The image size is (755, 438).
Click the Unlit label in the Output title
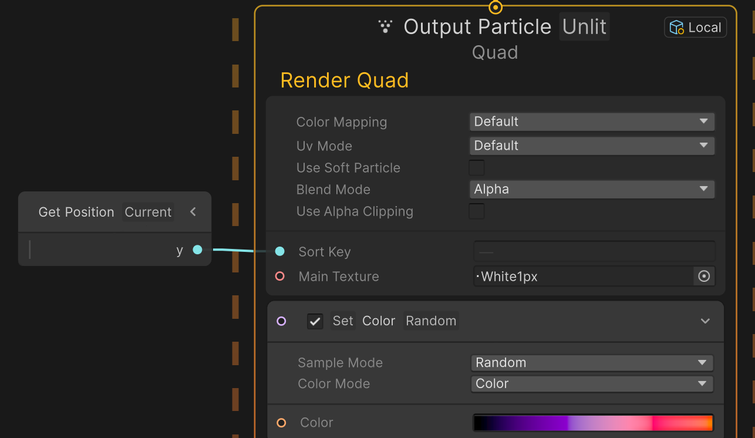tap(584, 26)
